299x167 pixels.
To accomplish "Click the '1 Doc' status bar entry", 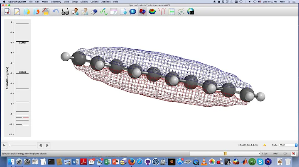I will point(265,153).
